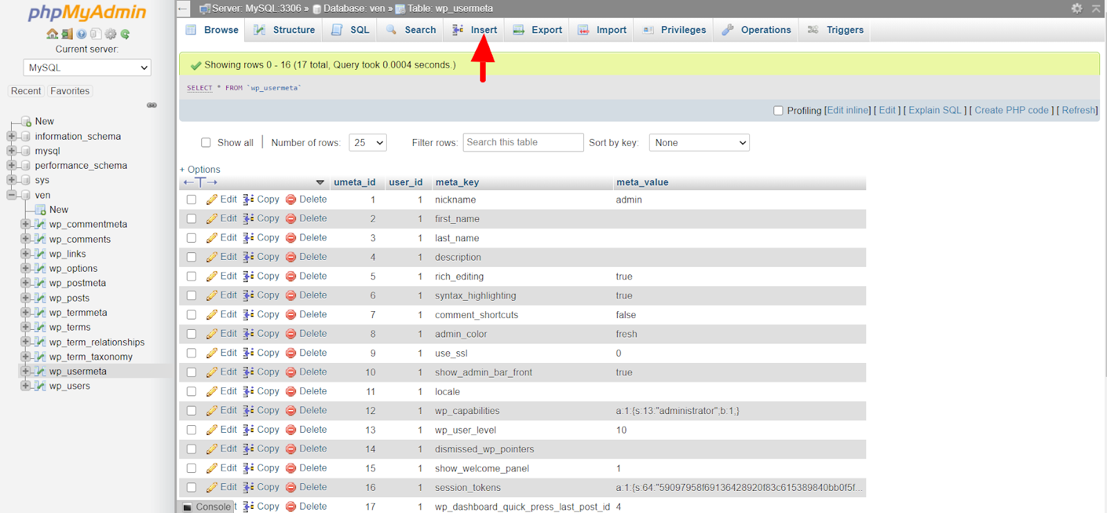Click the Refresh link
1107x513 pixels.
pos(1079,111)
